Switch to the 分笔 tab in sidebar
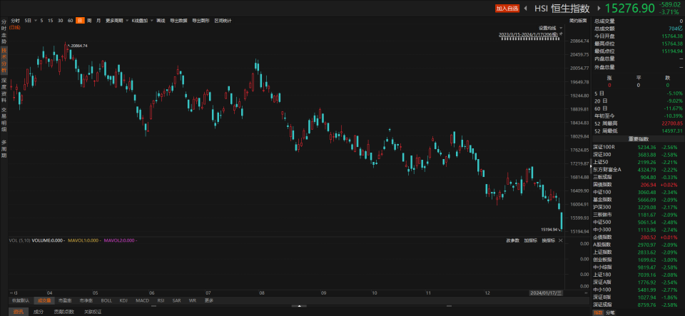Viewport: 685px width, 316px height. click(x=610, y=312)
